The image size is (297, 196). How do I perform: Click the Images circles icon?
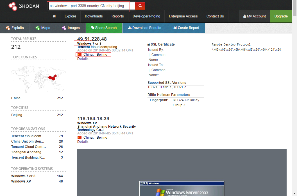[x=64, y=28]
